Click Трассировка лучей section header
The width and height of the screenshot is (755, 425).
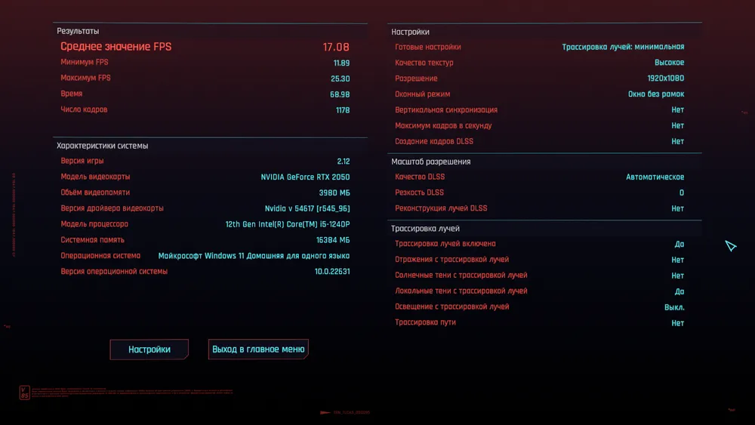tap(425, 229)
